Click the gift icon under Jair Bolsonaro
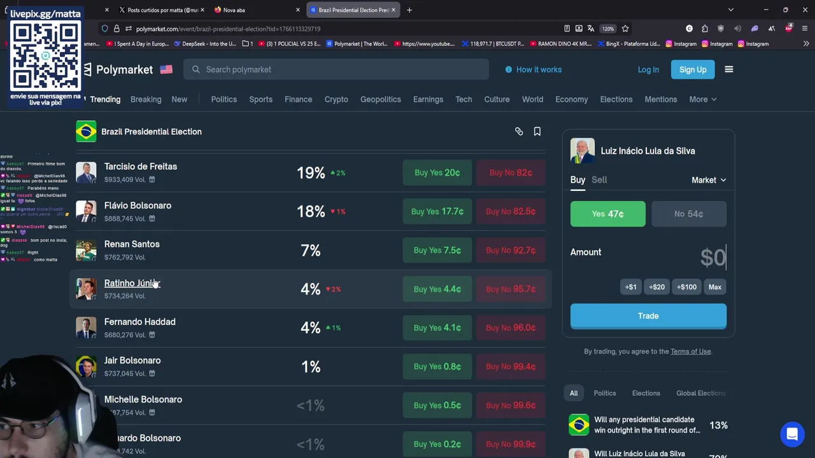 pos(152,373)
